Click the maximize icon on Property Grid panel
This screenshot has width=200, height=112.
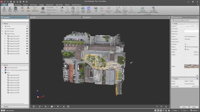[197, 17]
